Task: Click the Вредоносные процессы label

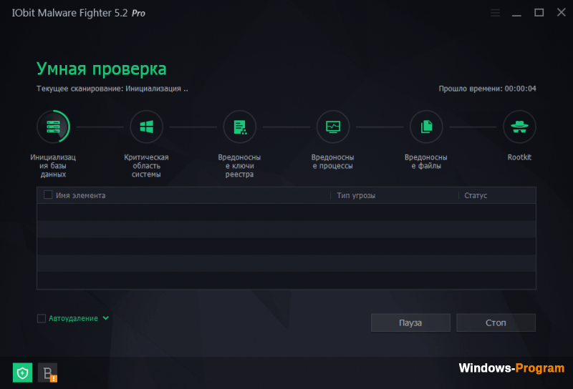Action: click(x=332, y=162)
